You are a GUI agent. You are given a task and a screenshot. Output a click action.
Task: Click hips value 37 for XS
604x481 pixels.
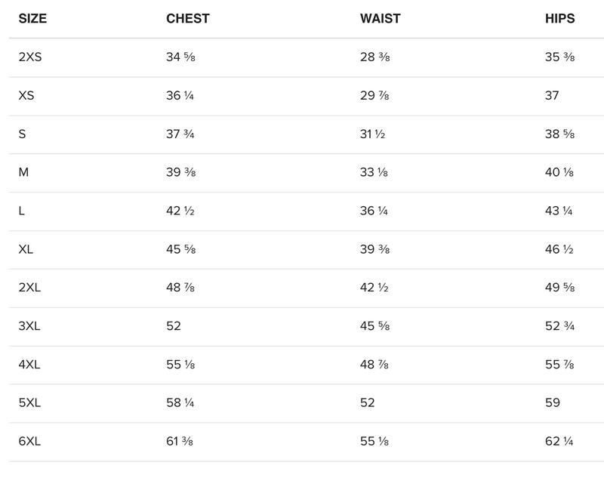[x=552, y=96]
